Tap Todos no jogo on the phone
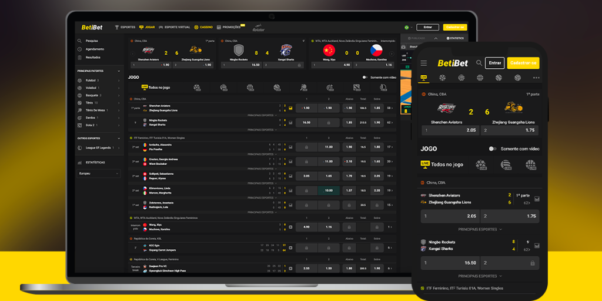This screenshot has width=602, height=301. [442, 165]
